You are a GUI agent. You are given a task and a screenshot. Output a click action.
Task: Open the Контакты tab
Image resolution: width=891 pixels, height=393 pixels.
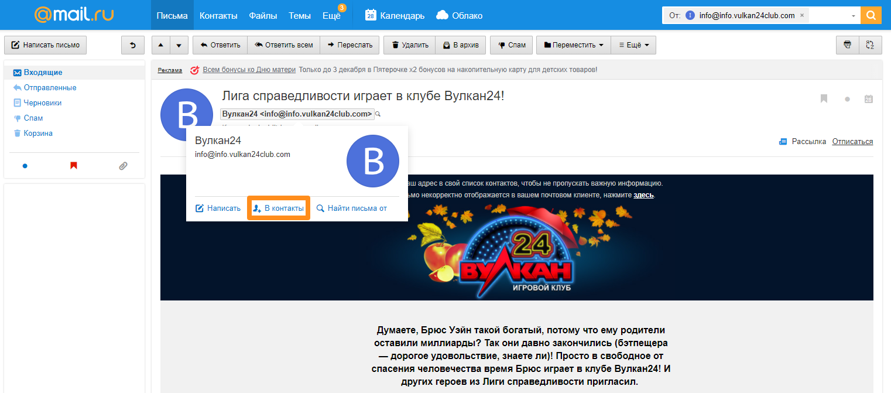[x=218, y=15]
